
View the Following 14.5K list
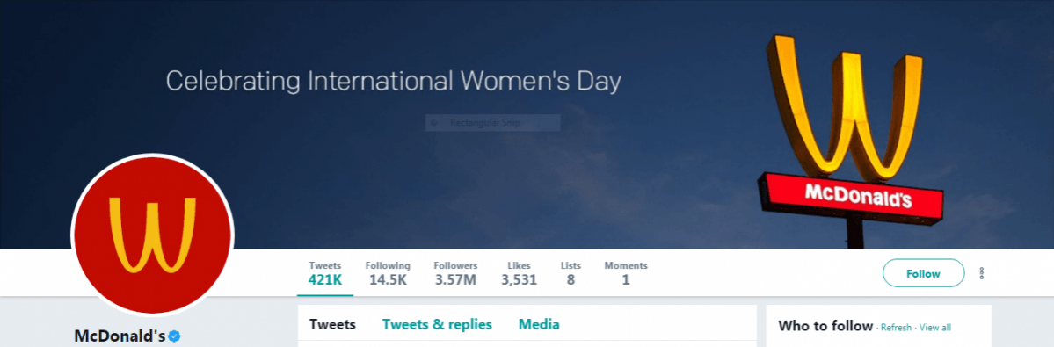[388, 273]
